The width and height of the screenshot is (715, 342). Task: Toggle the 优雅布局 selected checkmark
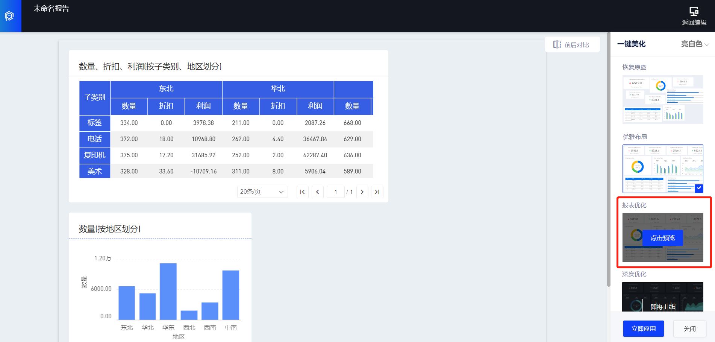tap(698, 188)
